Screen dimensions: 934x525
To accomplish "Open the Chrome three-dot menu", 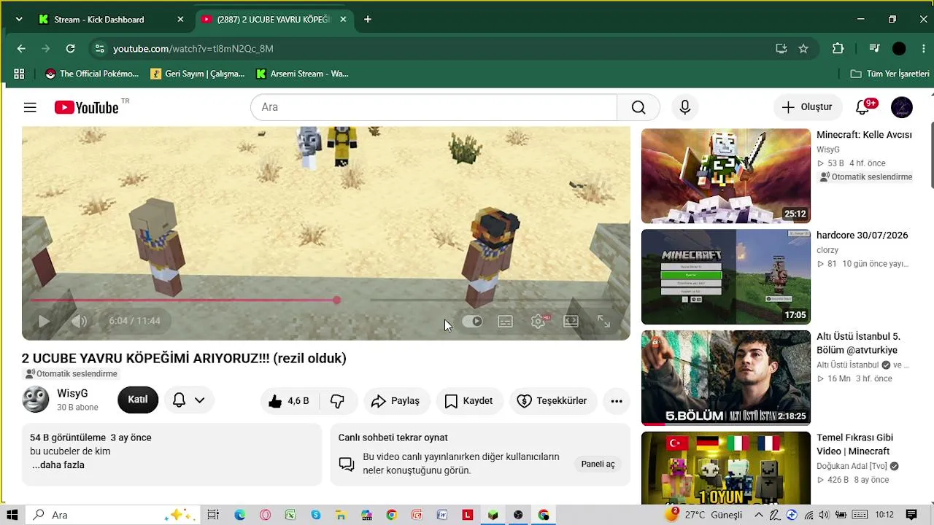I will [924, 49].
